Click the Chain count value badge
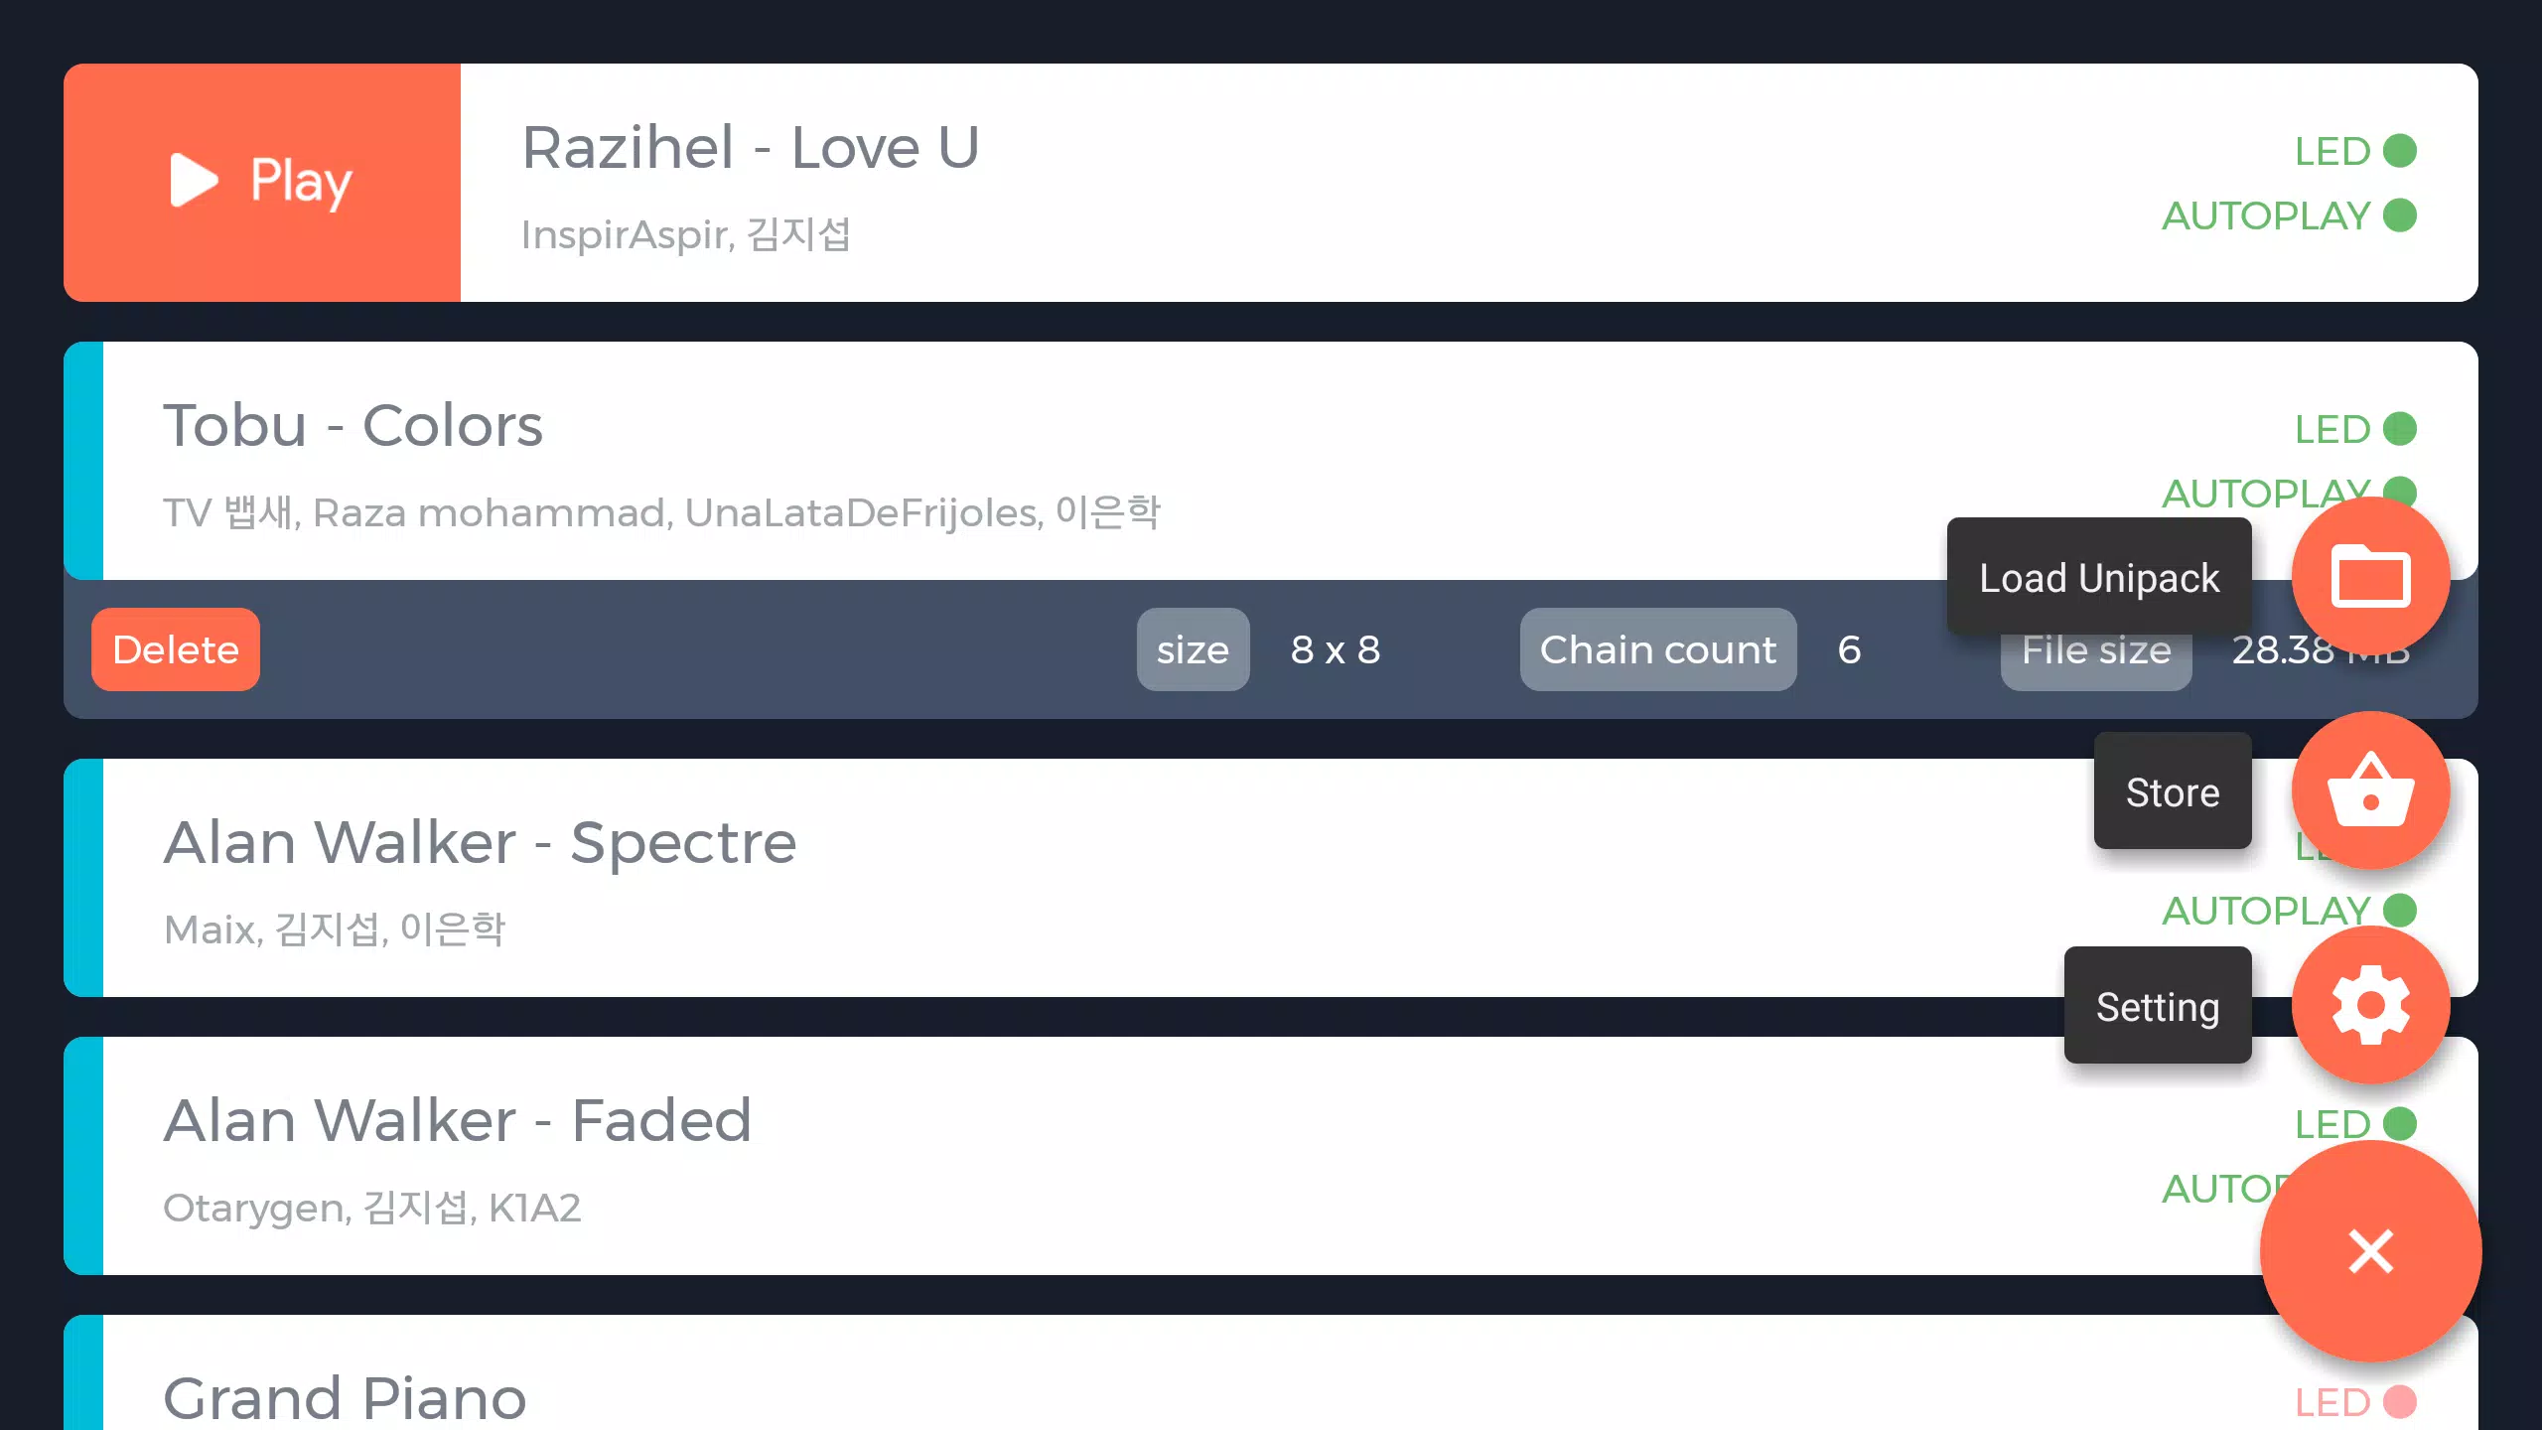 coord(1851,649)
